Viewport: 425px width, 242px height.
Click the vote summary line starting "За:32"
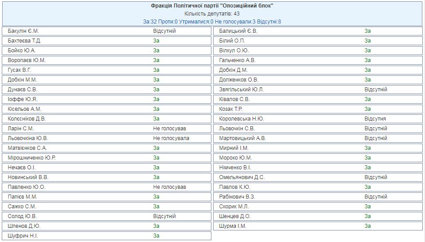click(x=212, y=21)
